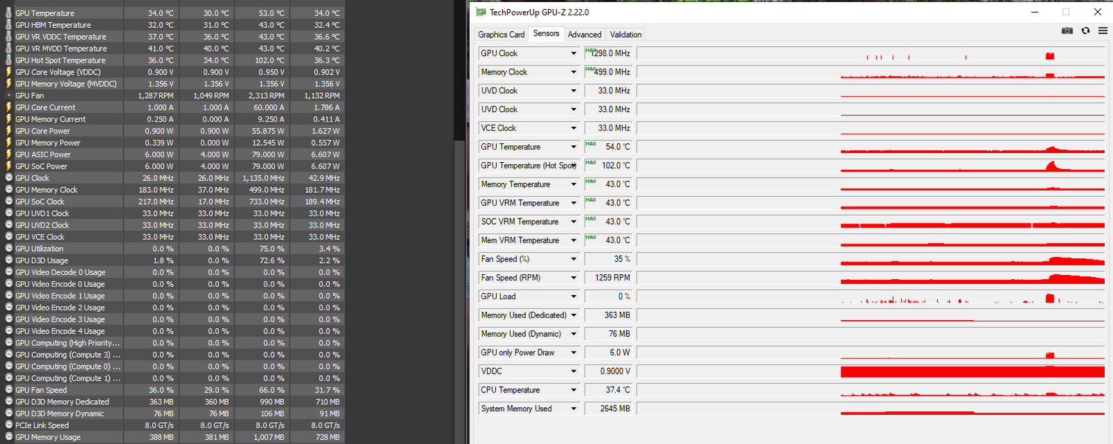Viewport: 1113px width, 444px height.
Task: Click thermometer icon beside GPU Hot Spot Temperature
Action: (8, 60)
